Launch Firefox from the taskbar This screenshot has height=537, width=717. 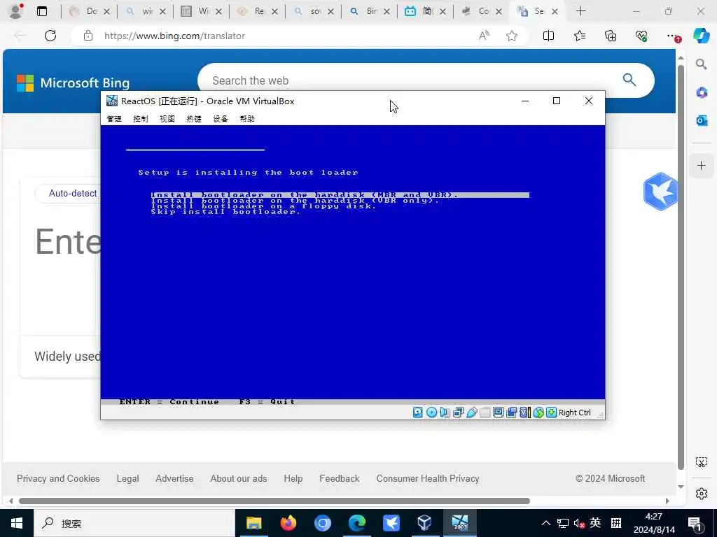[x=288, y=523]
